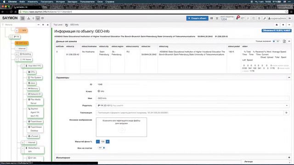Open the Chrome menu in the macOS menu bar

pyautogui.click(x=12, y=2)
